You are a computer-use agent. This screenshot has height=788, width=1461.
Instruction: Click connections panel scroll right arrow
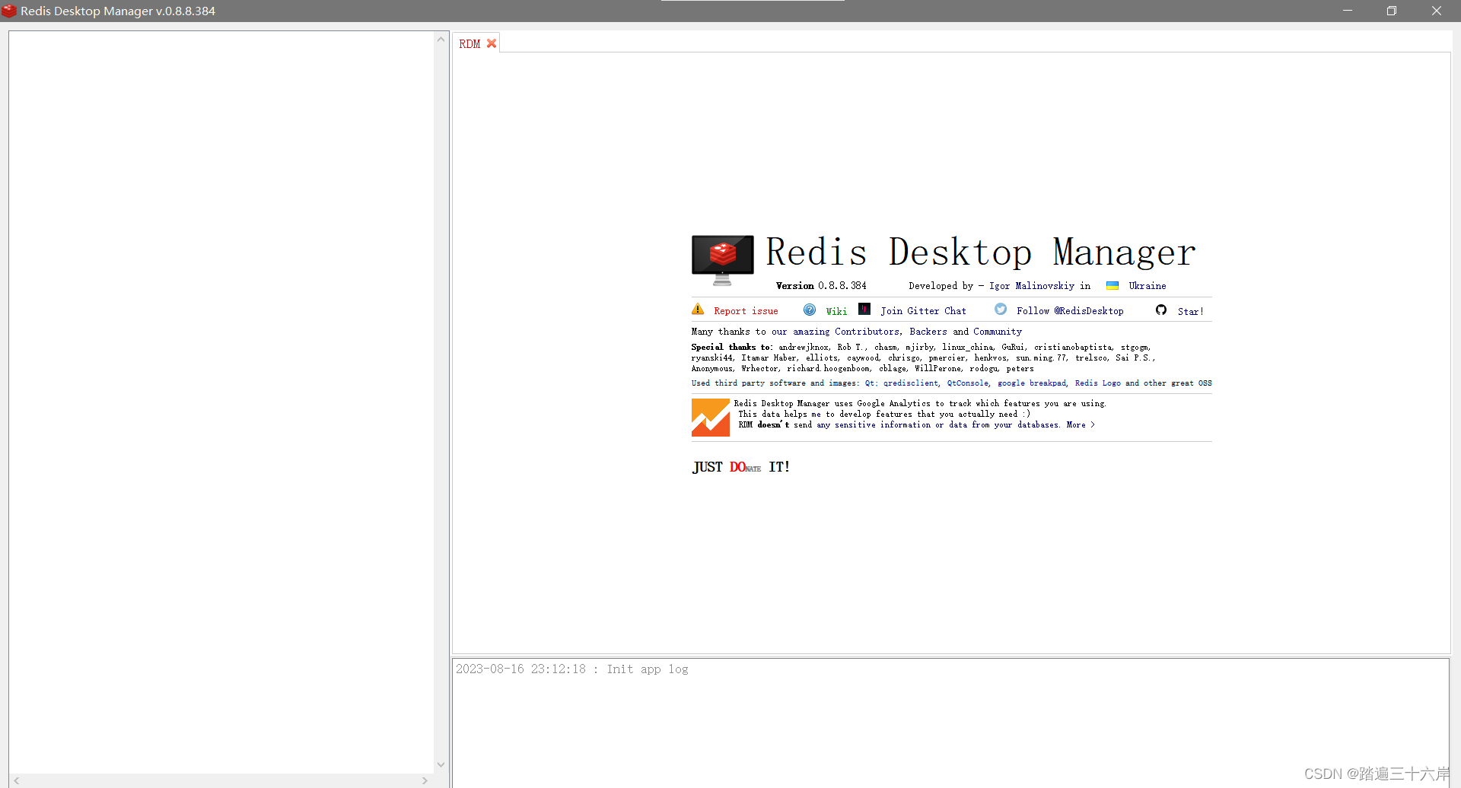(425, 780)
